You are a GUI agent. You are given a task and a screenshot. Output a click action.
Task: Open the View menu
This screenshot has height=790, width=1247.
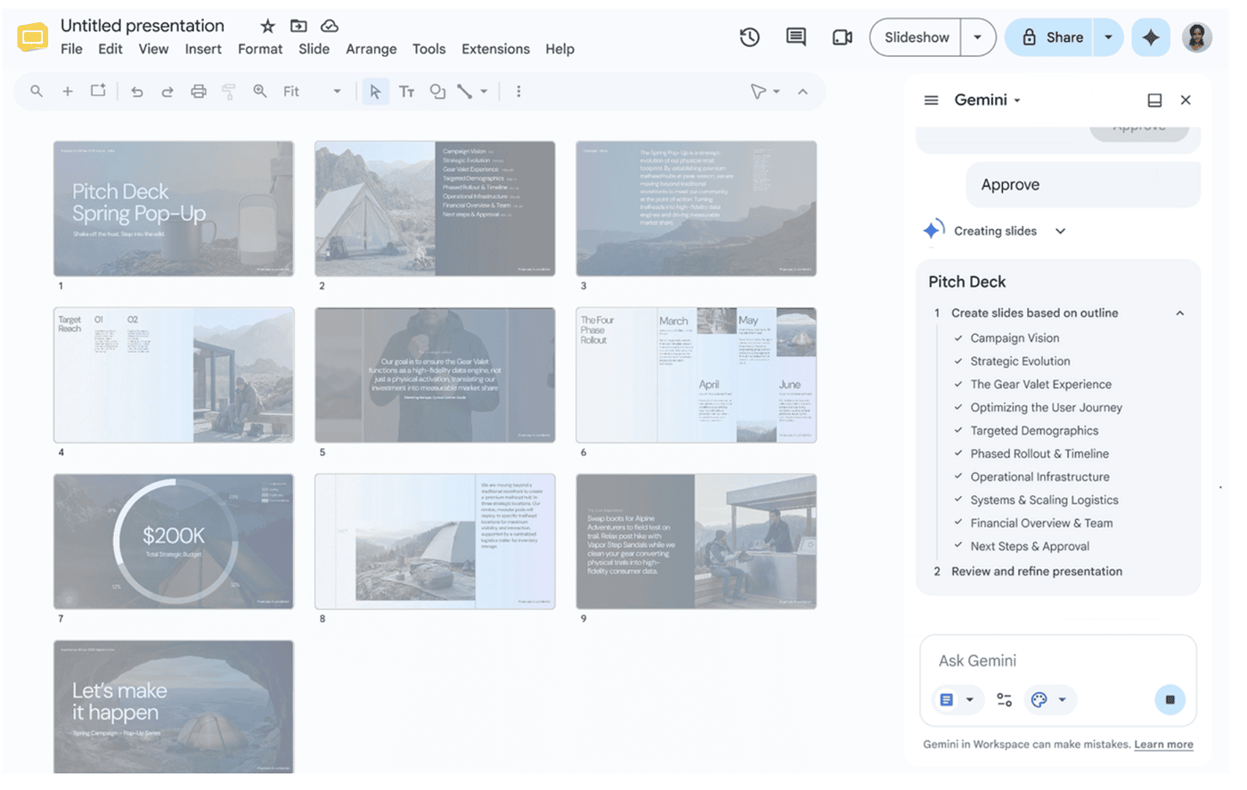click(x=153, y=49)
